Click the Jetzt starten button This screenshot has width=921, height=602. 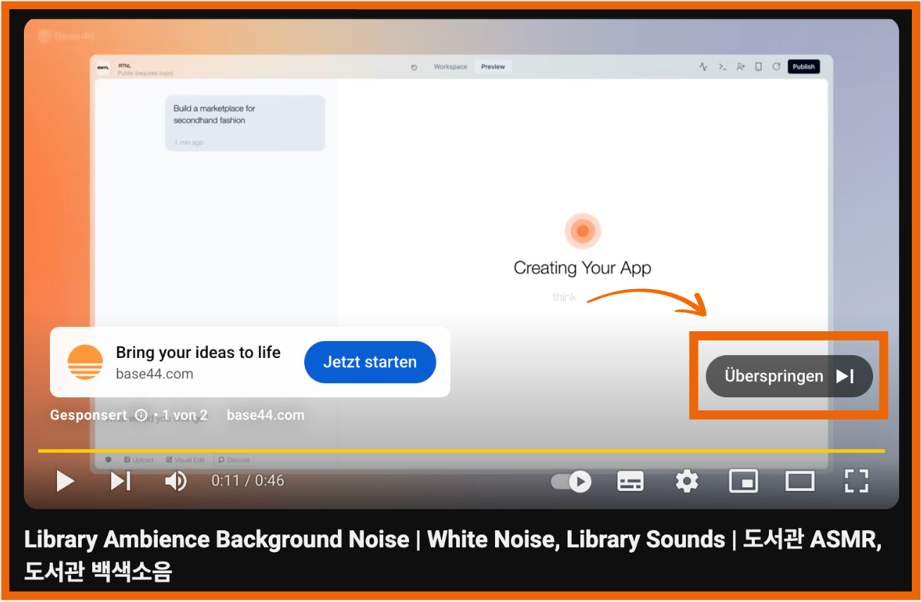[370, 362]
